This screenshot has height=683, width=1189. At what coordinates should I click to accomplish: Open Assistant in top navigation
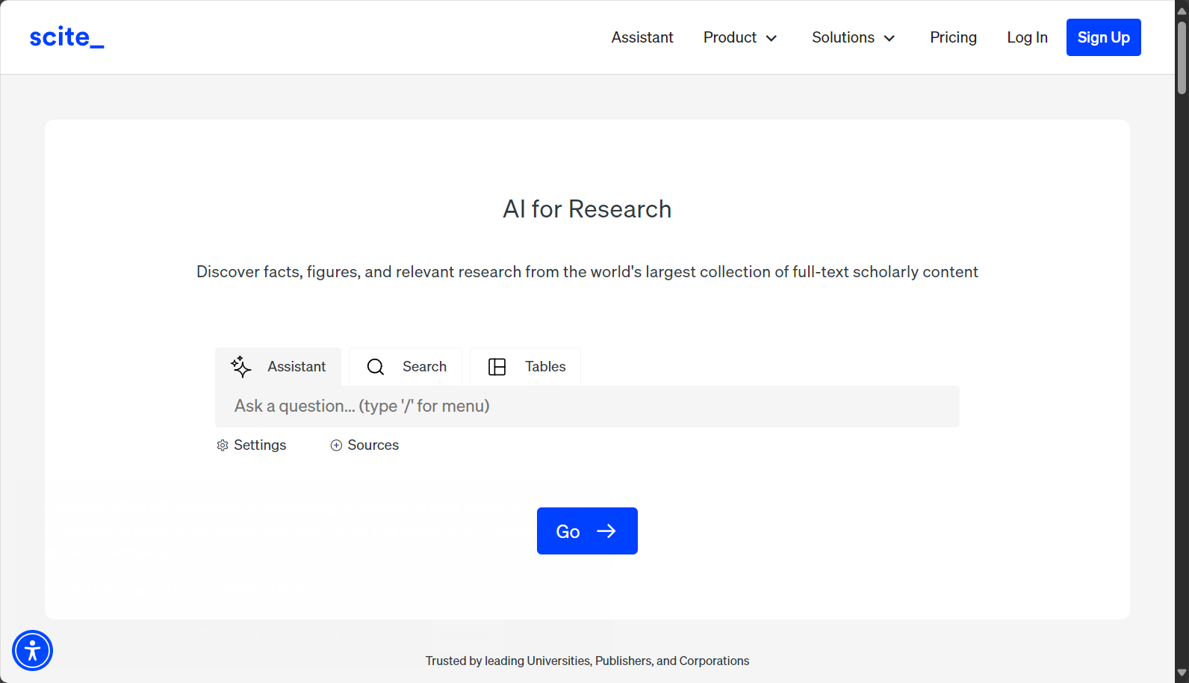click(642, 37)
